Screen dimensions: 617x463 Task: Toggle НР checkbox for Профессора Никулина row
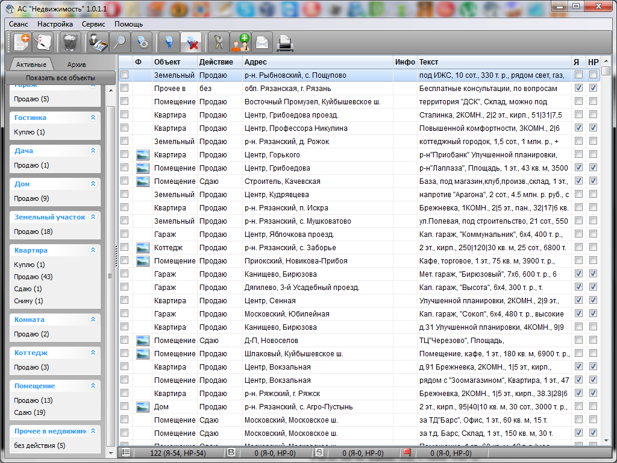(593, 128)
